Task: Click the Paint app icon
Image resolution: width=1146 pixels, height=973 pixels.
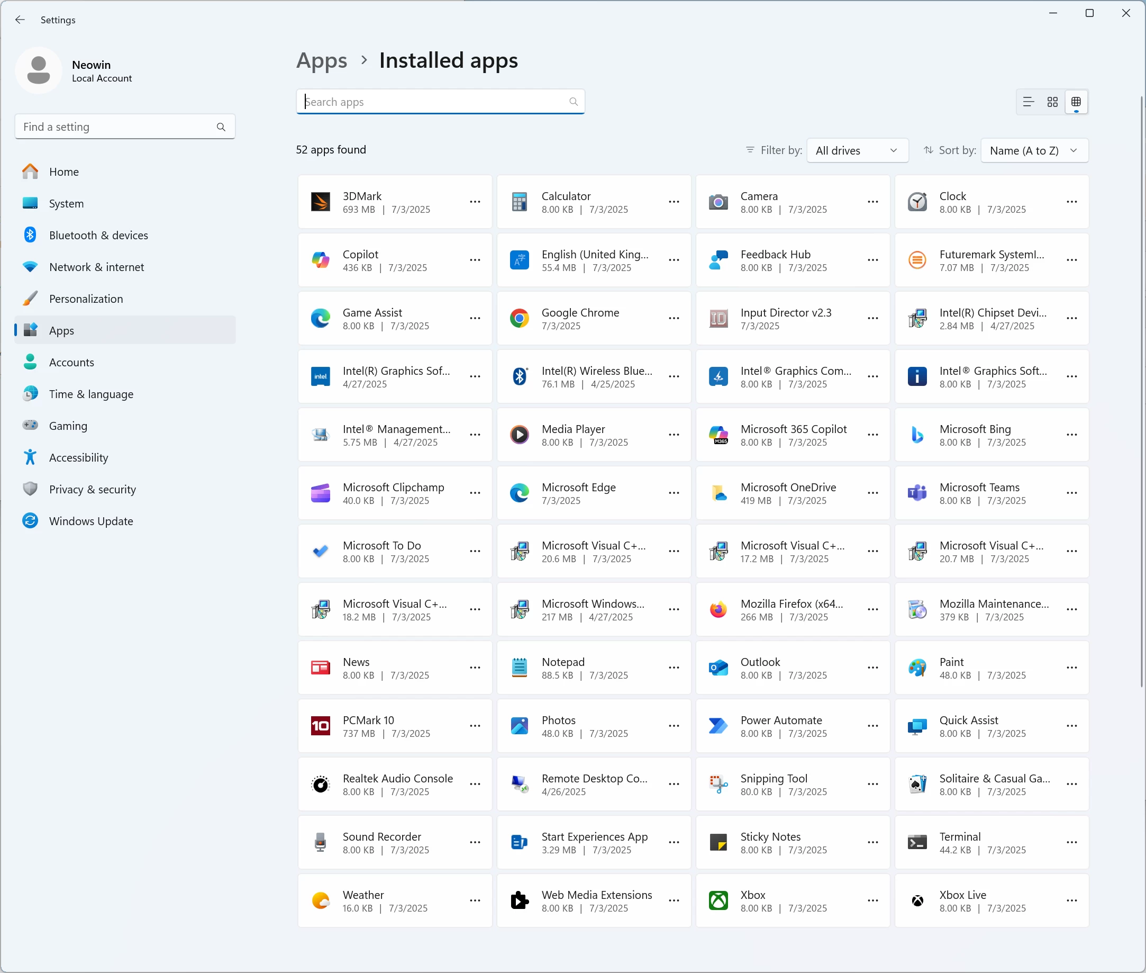Action: coord(917,668)
